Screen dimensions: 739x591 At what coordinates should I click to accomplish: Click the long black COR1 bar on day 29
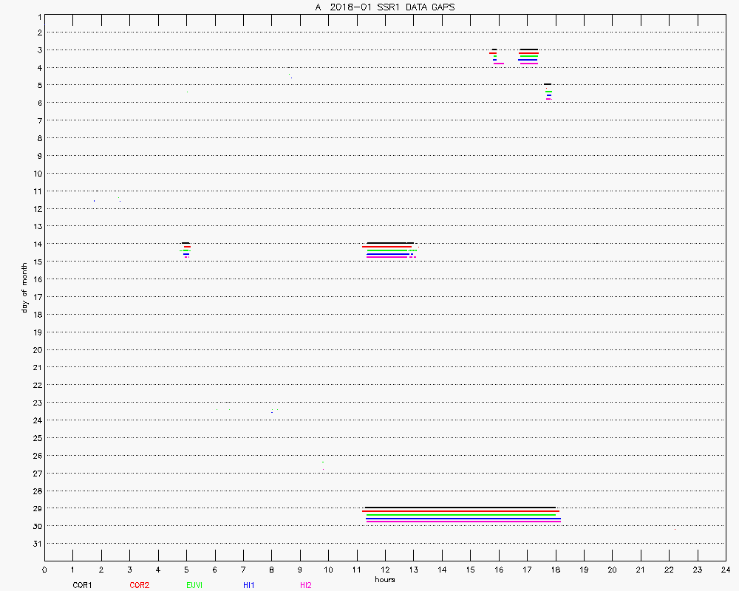pos(460,508)
